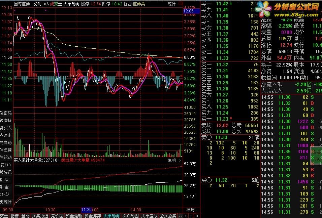This screenshot has width=322, height=218.
Task: Open the 统计 statistics view
Action: [x=171, y=4]
